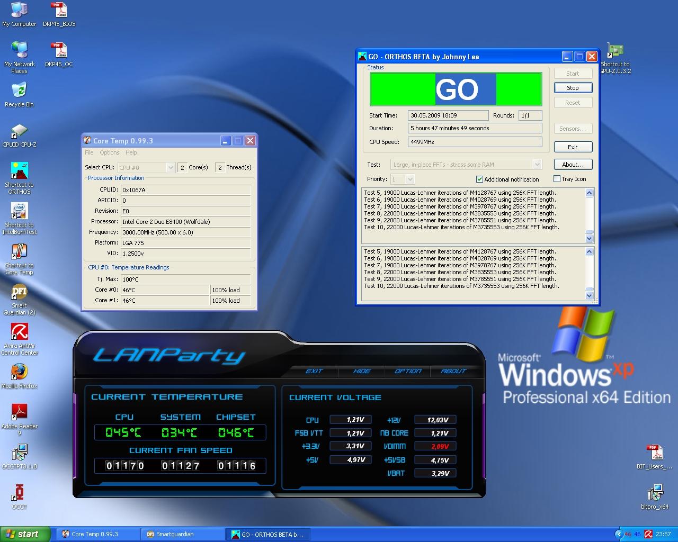Select the OCCT desktop icon
Screen dimensions: 678x542
[x=19, y=497]
